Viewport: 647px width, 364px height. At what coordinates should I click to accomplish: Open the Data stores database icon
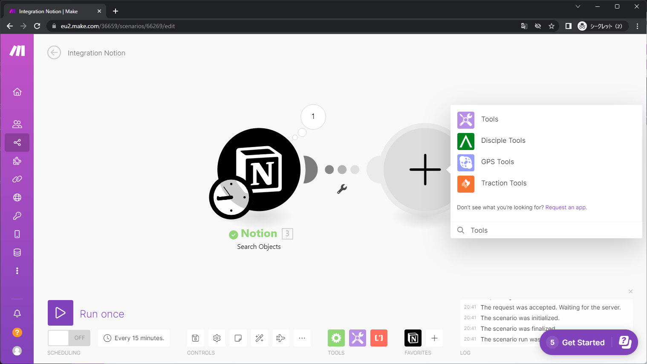coord(17,252)
